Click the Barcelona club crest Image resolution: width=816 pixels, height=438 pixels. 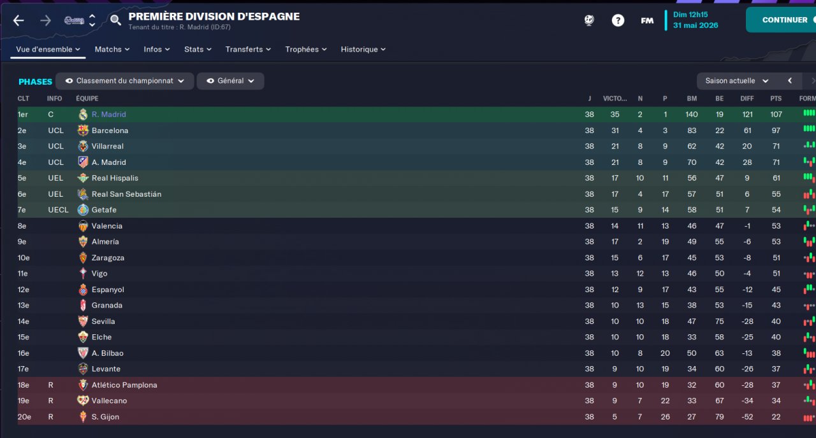pyautogui.click(x=83, y=131)
